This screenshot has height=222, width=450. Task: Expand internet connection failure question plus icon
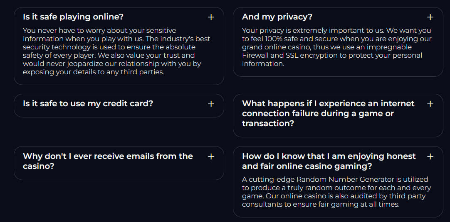430,104
